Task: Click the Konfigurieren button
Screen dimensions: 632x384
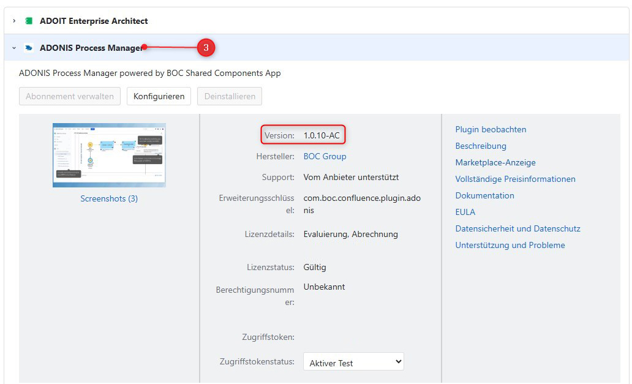Action: [159, 96]
